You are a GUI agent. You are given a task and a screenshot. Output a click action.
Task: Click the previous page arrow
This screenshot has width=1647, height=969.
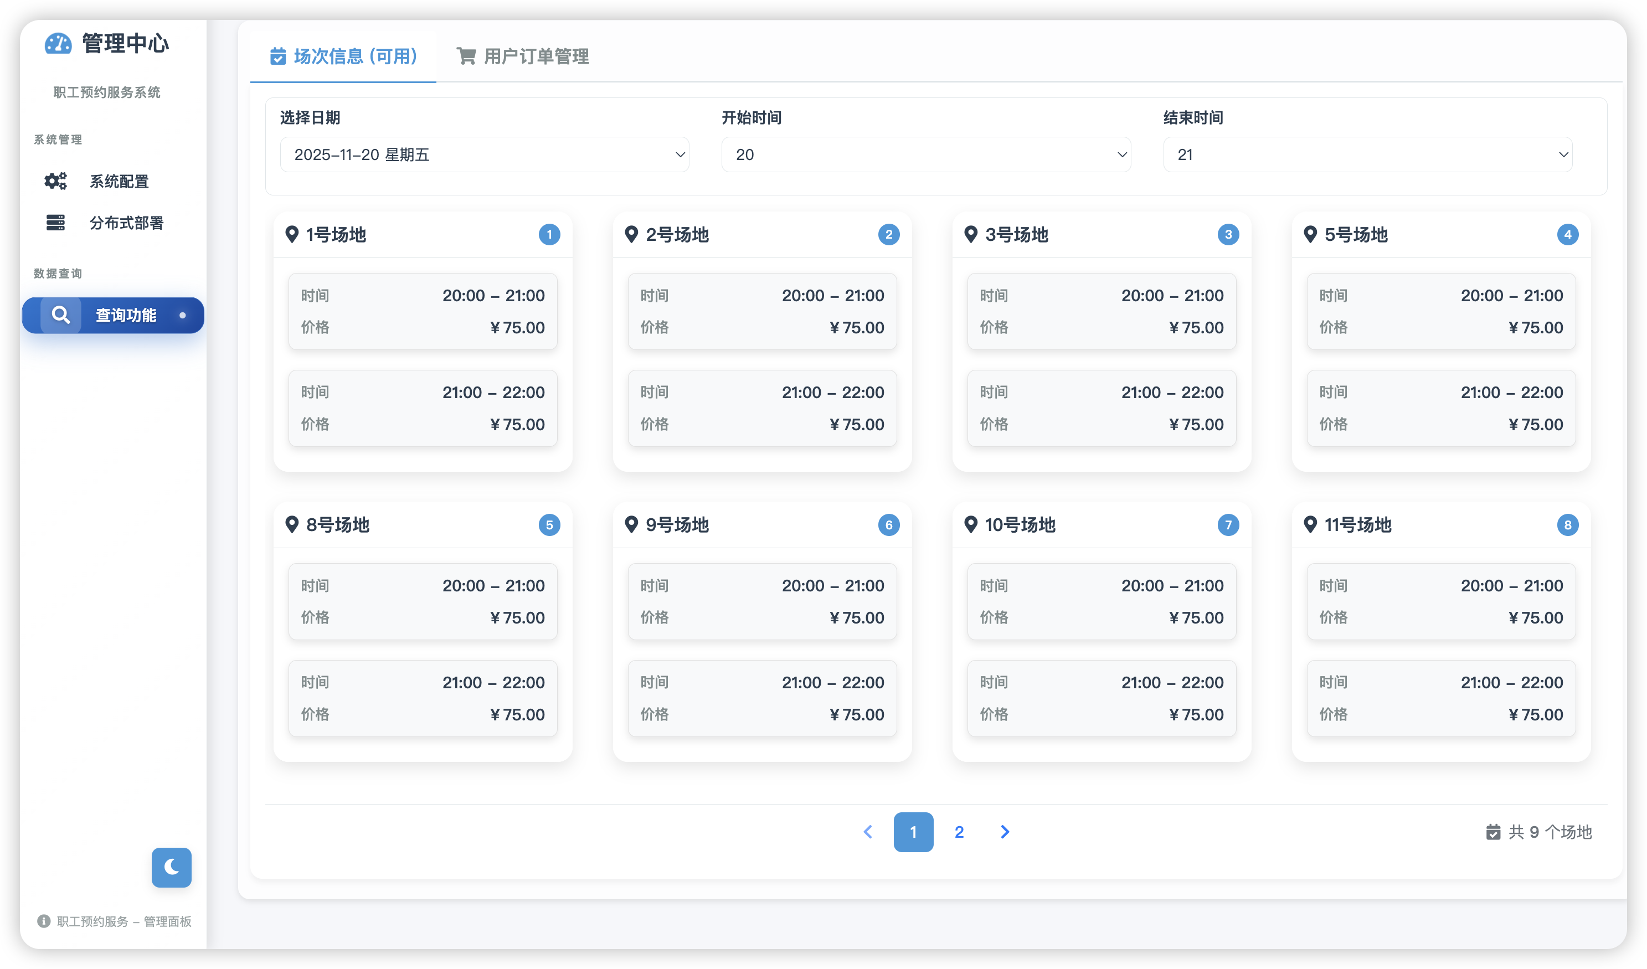tap(868, 832)
